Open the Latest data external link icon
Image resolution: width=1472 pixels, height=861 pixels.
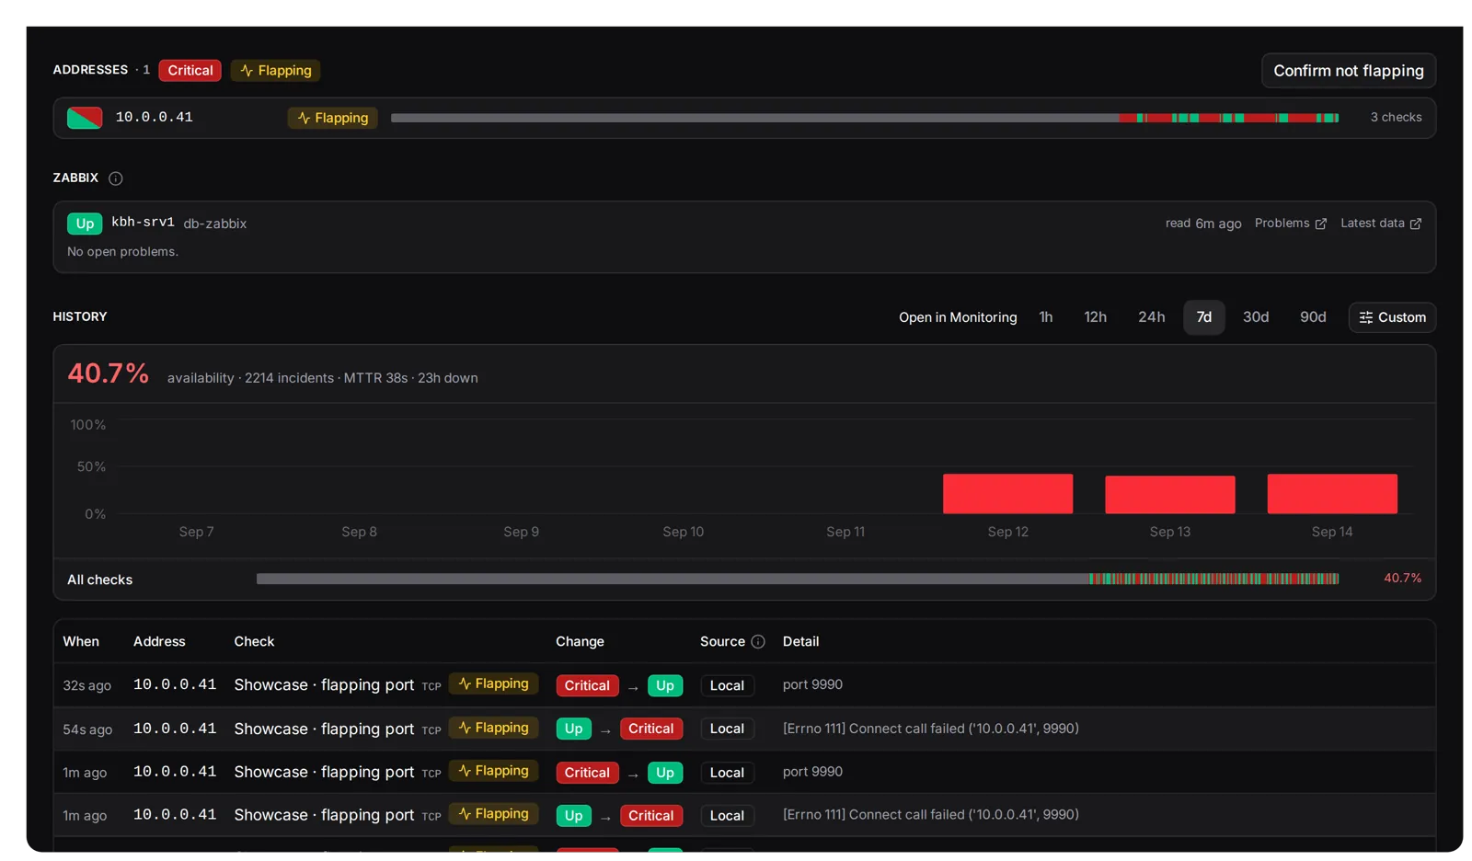[1416, 224]
